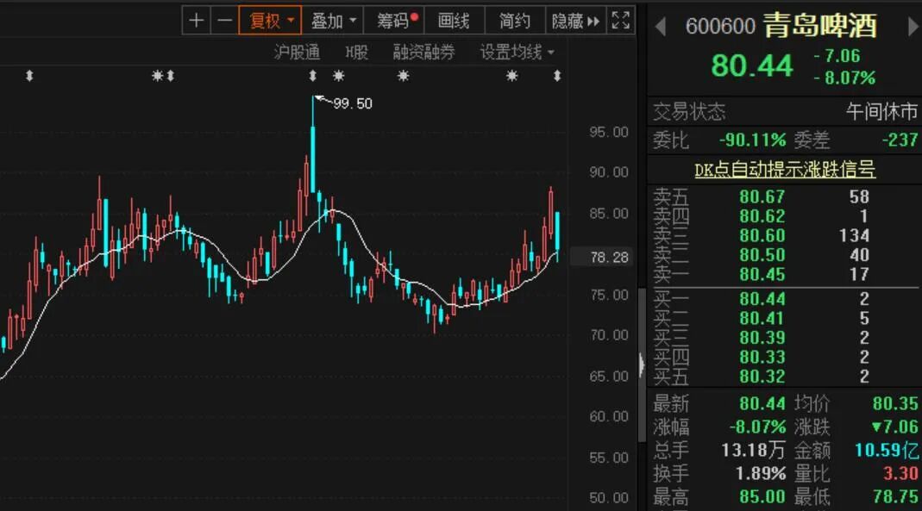
Task: Click the chart vertical scrollbar
Action: 642,365
